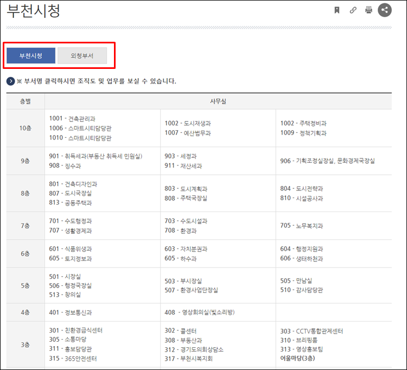The image size is (407, 370).
Task: Click 408 - 영상회의실(빛소리방) entry
Action: coord(199,312)
